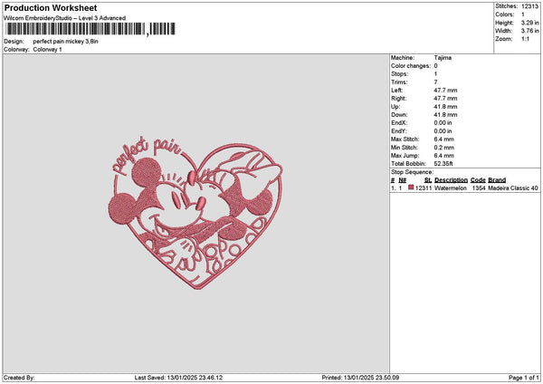The image size is (543, 384).
Task: Click the Height value 3.29 in
Action: point(529,23)
